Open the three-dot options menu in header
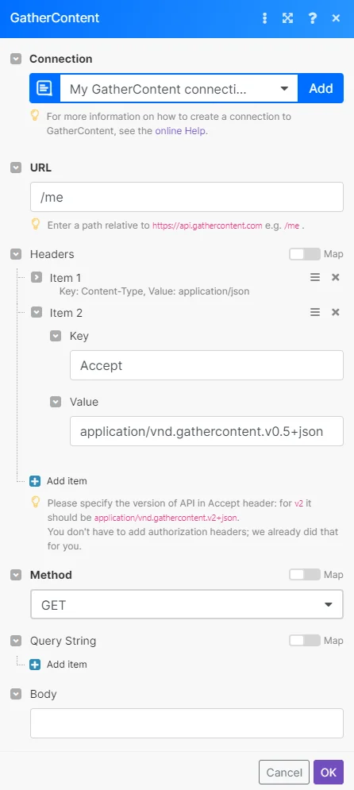Image resolution: width=354 pixels, height=790 pixels. tap(265, 18)
